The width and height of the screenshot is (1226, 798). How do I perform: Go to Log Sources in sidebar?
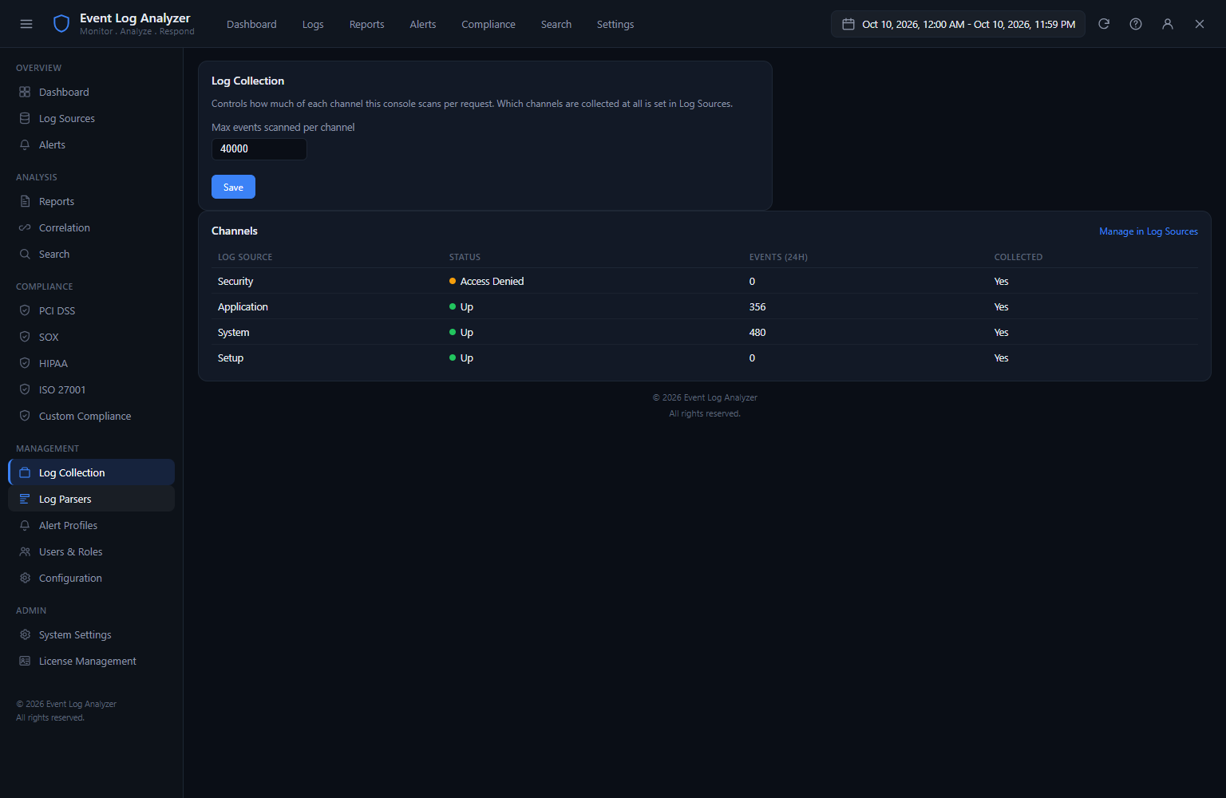coord(91,118)
